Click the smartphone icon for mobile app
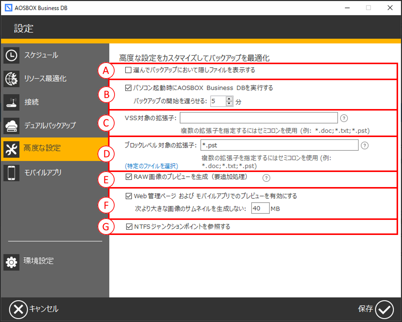The height and width of the screenshot is (322, 402). tap(11, 173)
